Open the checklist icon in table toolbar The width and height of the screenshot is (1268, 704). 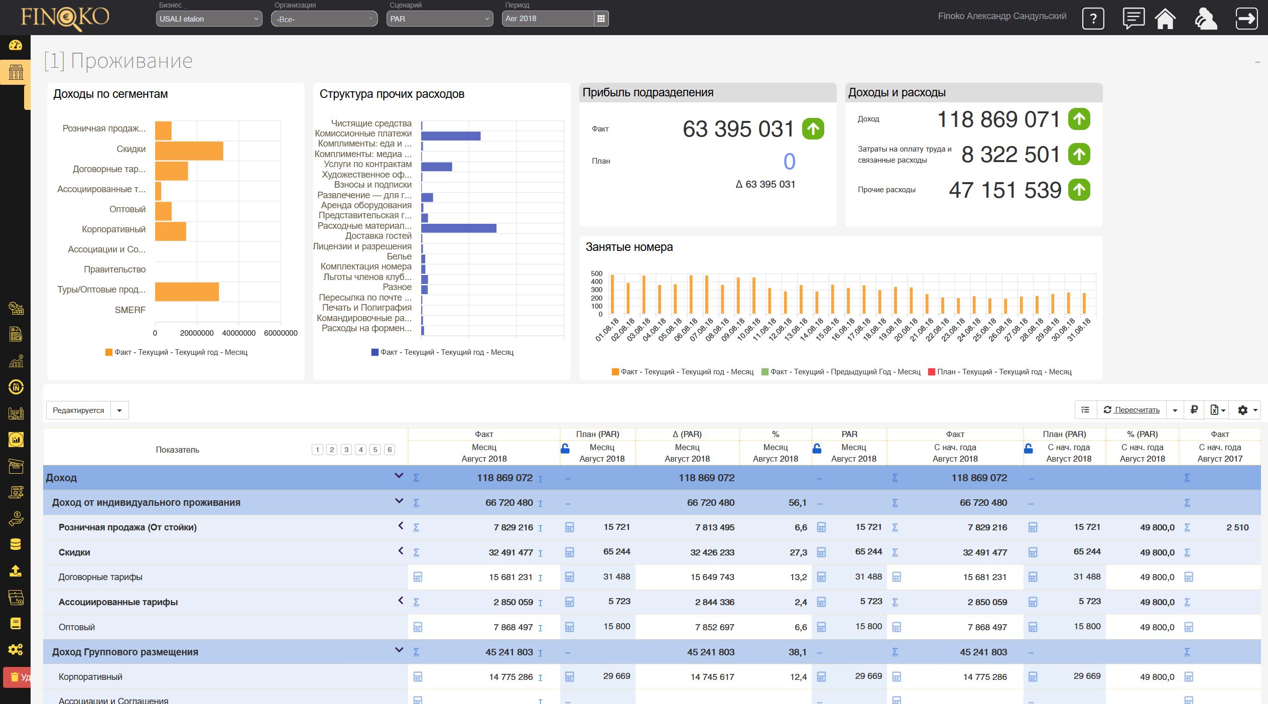tap(1085, 409)
